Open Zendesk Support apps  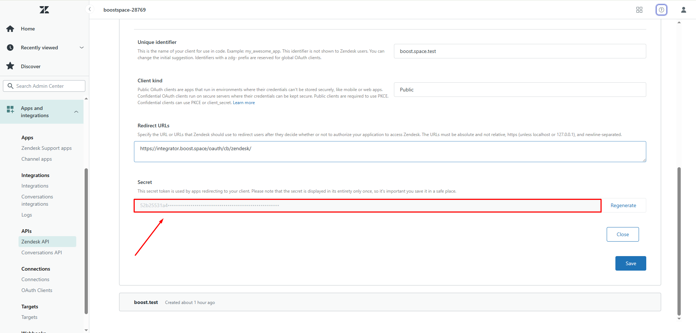tap(46, 148)
